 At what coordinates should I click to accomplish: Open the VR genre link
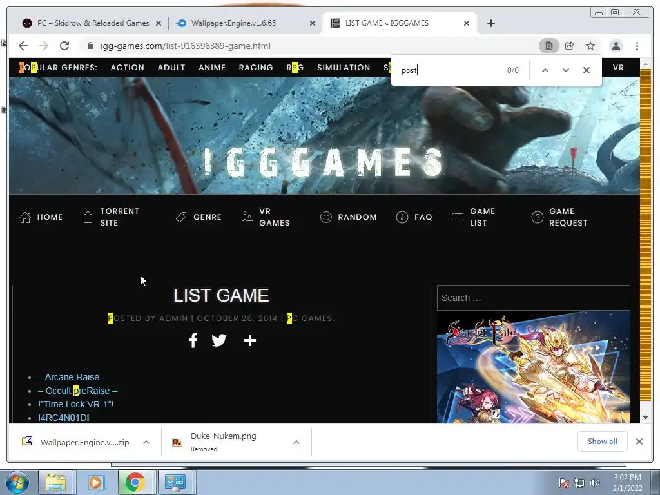click(618, 67)
